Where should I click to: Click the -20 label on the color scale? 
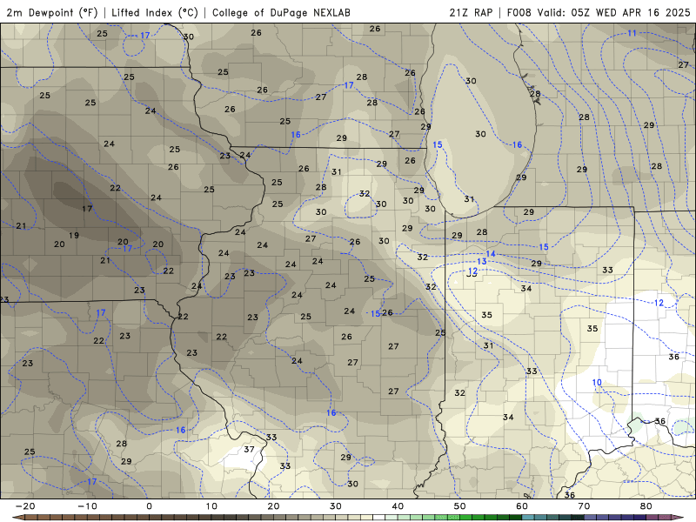click(25, 506)
